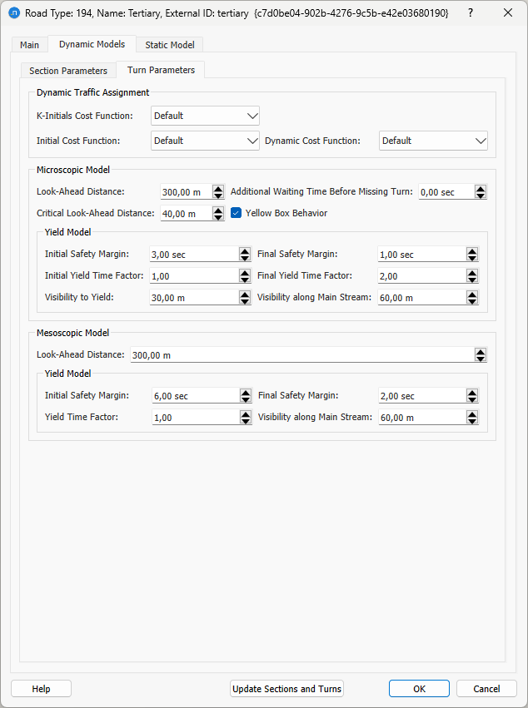The width and height of the screenshot is (528, 708).
Task: Switch to the Static Model tab
Action: point(169,45)
